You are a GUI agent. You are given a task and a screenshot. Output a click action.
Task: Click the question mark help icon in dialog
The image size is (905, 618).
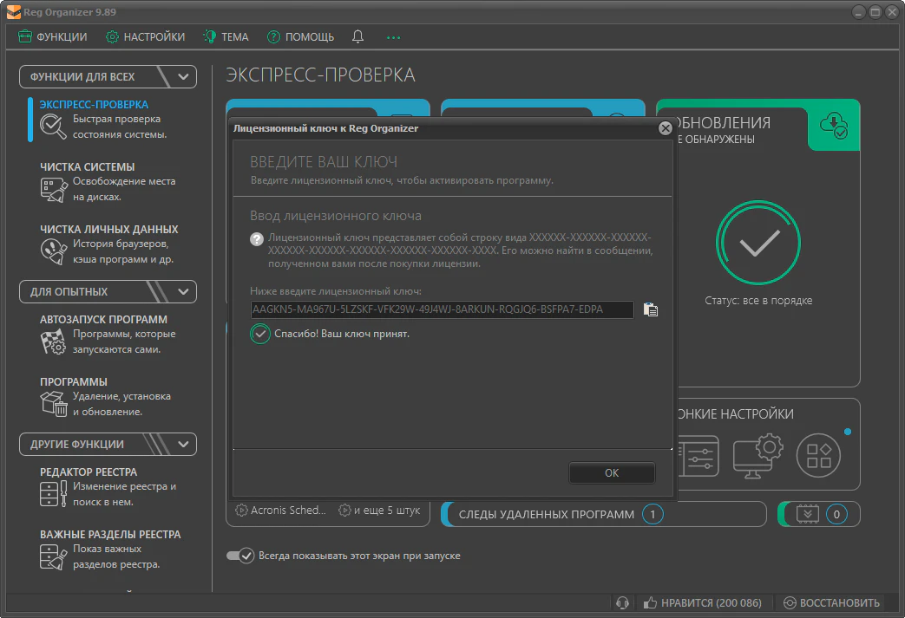point(257,238)
